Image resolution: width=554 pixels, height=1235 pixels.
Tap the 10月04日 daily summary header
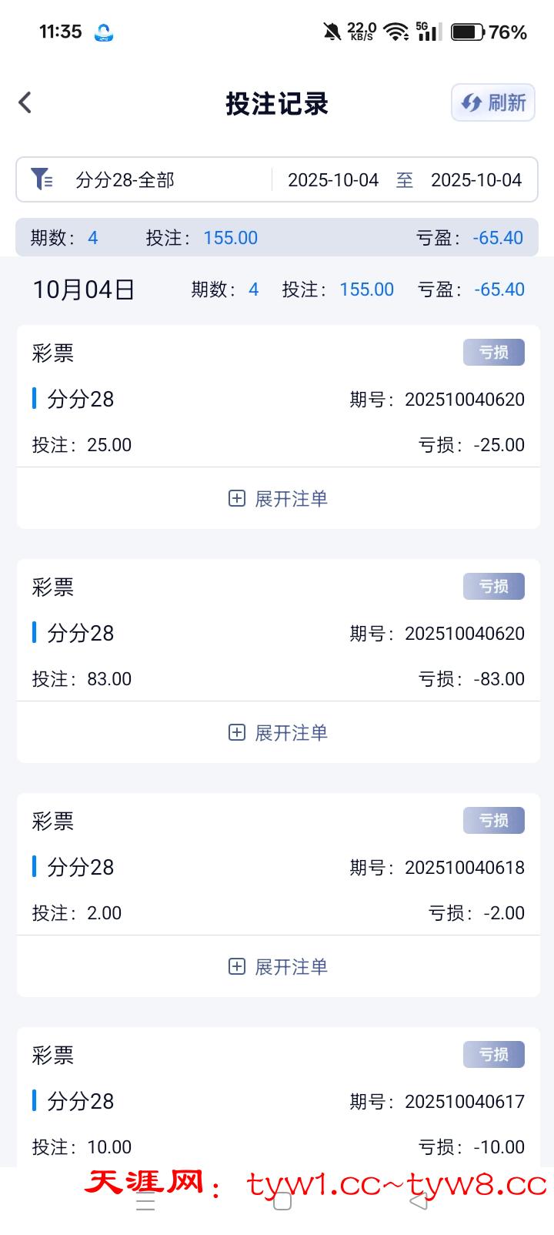point(84,290)
